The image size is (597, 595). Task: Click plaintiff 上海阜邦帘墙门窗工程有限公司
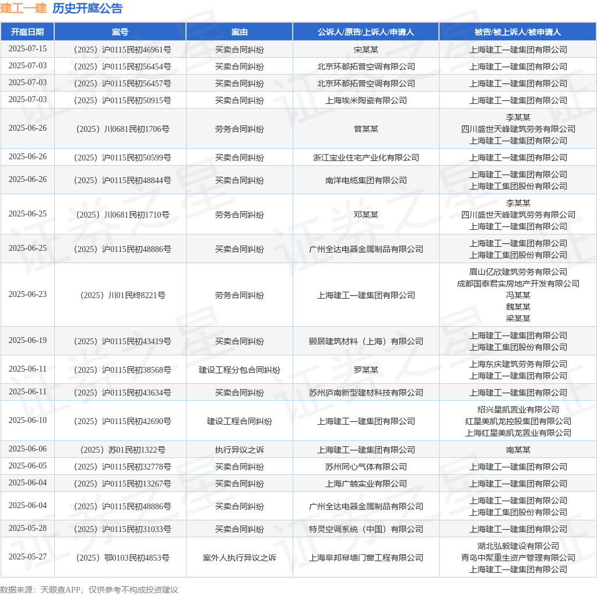tap(366, 558)
